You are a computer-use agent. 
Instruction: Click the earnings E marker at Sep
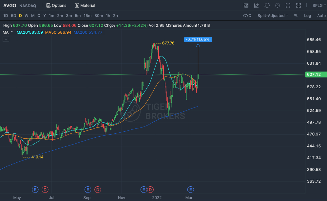pyautogui.click(x=88, y=190)
